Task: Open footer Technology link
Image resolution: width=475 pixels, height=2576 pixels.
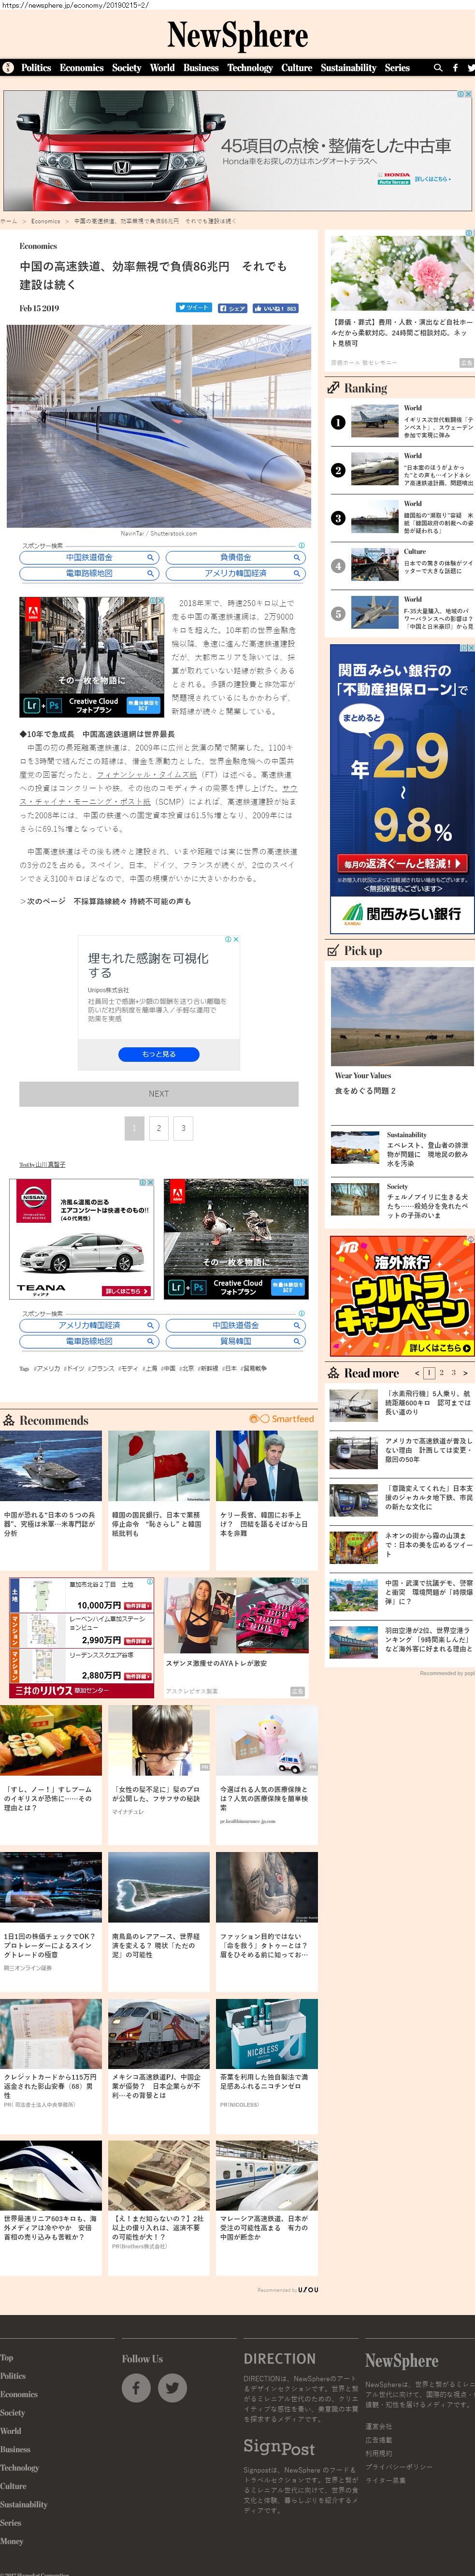Action: pos(19,2468)
